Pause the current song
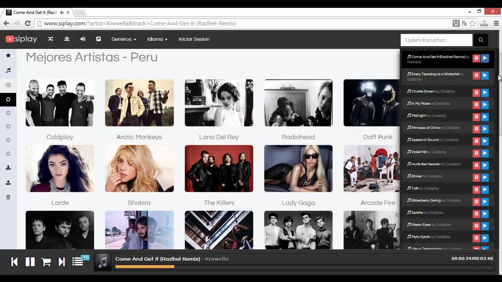 [x=30, y=262]
